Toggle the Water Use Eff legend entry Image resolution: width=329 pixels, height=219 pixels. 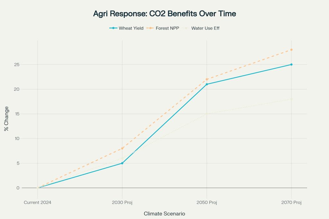[200, 28]
